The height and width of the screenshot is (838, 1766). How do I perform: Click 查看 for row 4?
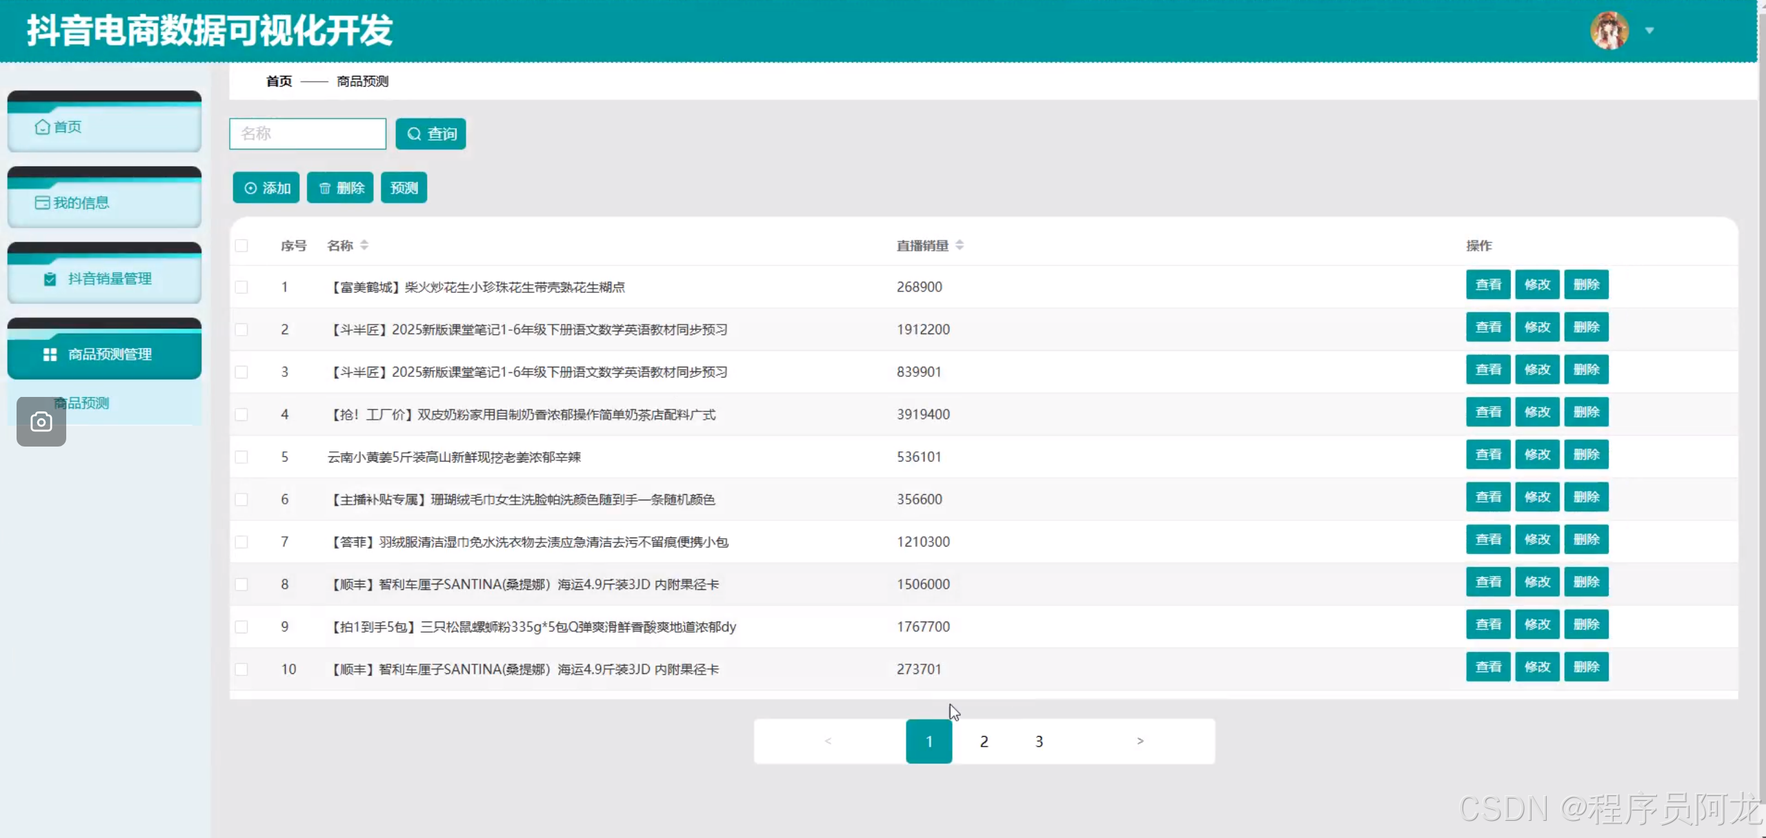click(1488, 412)
